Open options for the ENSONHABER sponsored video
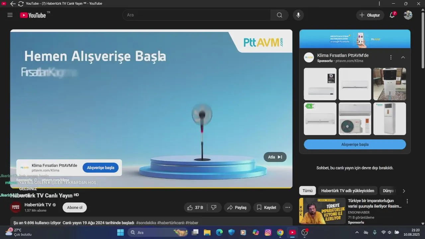Viewport: 425px width, 239px height. click(x=407, y=201)
